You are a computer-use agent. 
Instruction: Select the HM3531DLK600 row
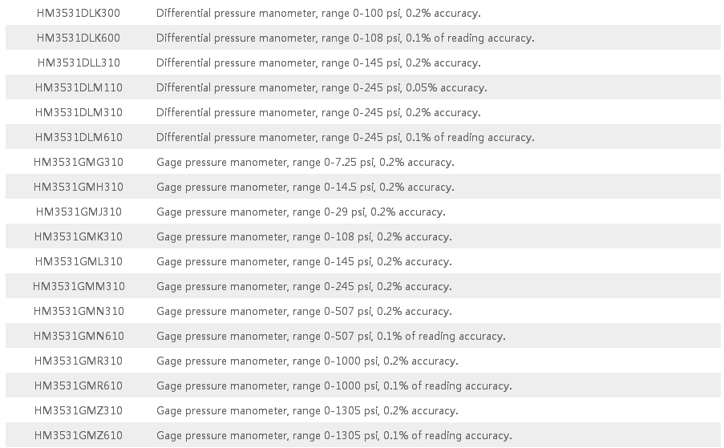(x=363, y=38)
